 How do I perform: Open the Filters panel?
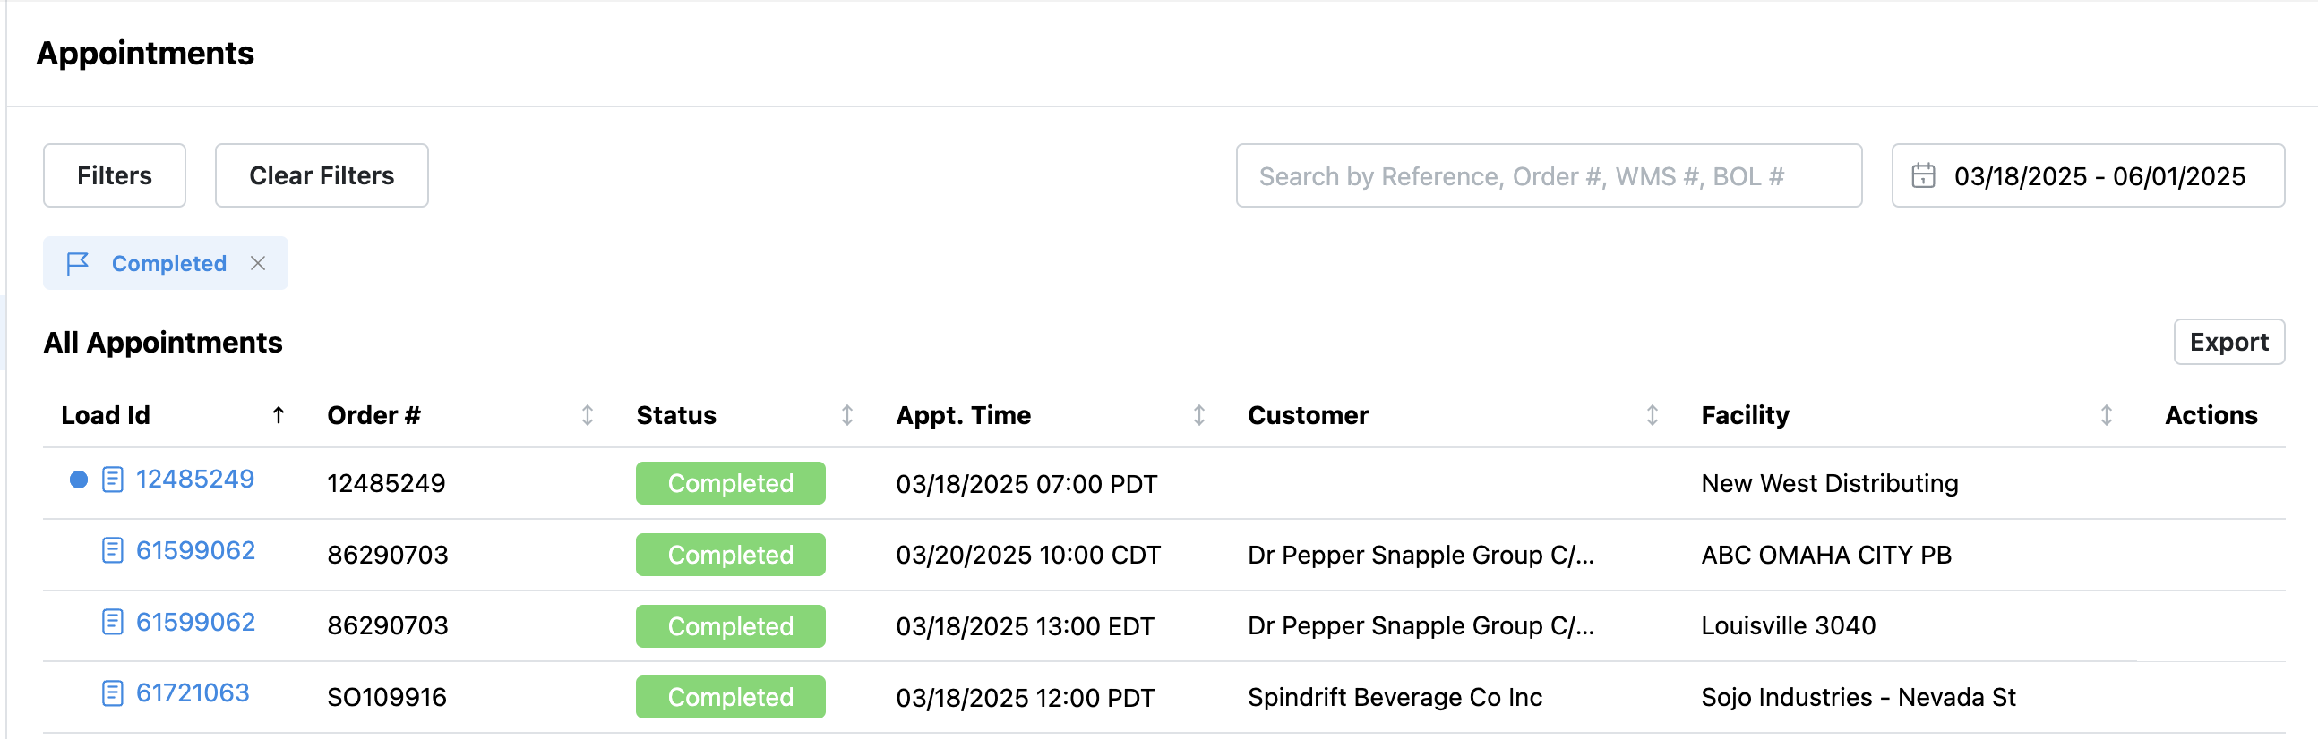point(115,175)
